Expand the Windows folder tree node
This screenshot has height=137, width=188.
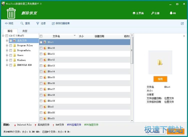click(x=7, y=60)
